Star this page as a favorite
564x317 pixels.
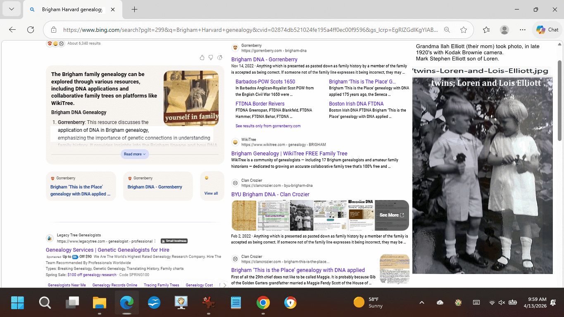click(464, 30)
